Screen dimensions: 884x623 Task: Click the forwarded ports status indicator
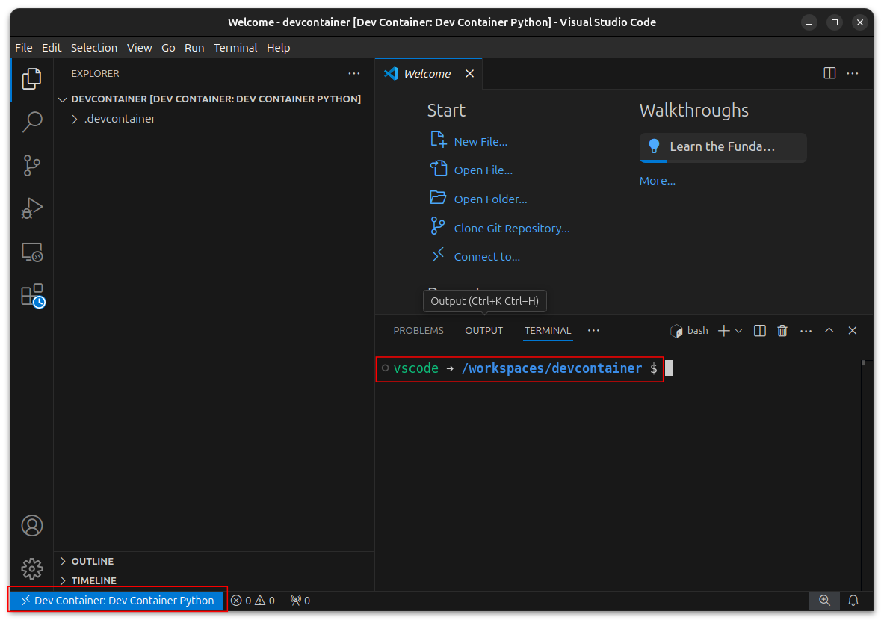point(300,601)
